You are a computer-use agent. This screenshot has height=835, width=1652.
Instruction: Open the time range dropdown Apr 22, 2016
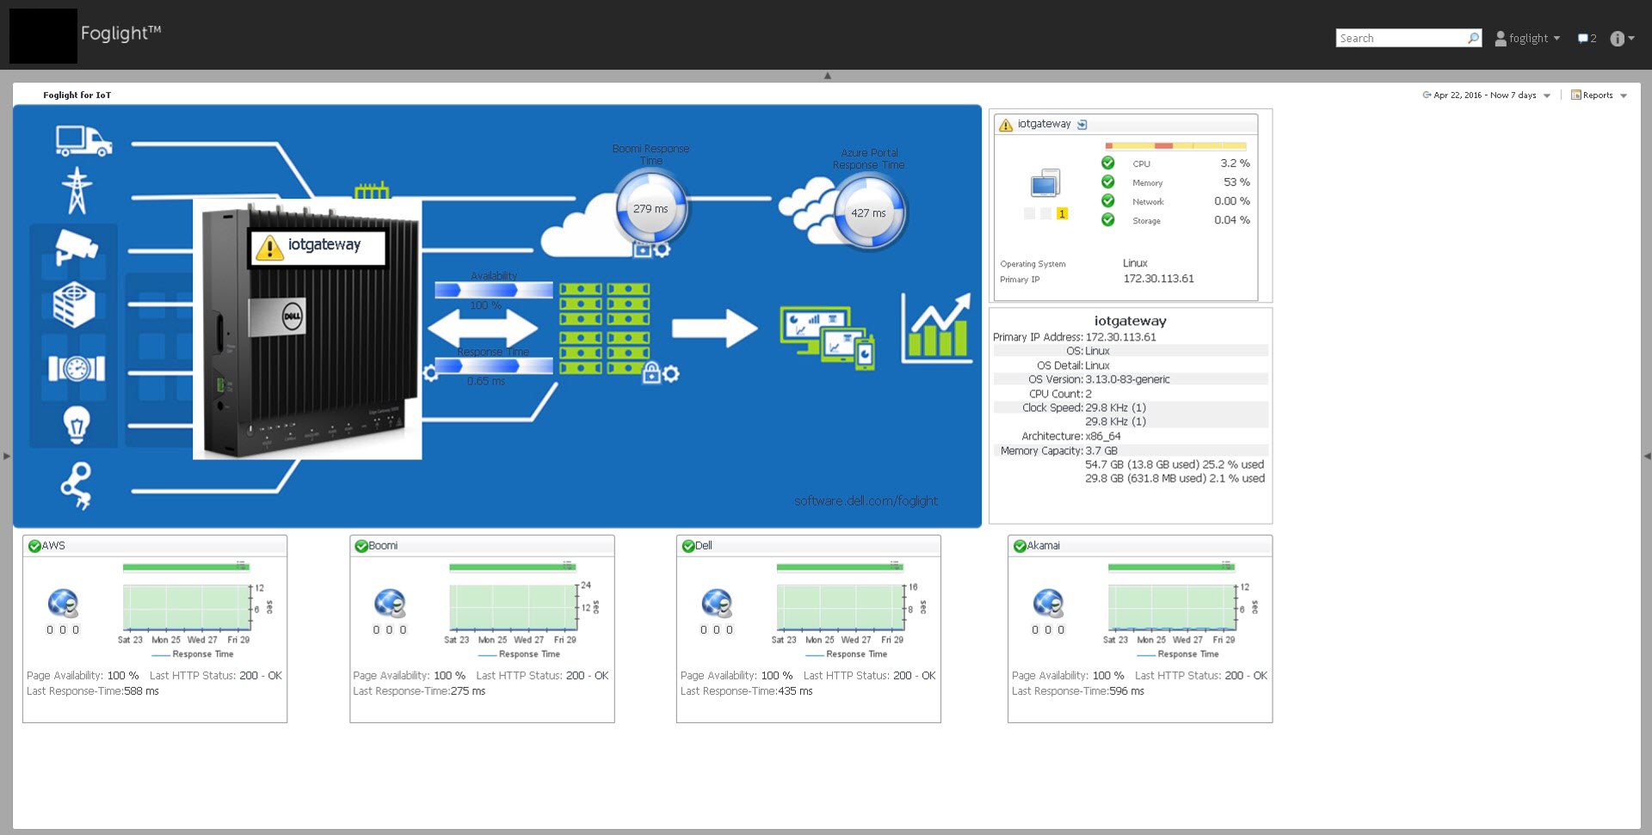(x=1486, y=95)
